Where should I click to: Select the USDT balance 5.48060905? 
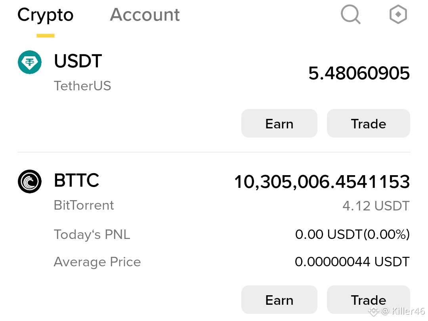(359, 73)
